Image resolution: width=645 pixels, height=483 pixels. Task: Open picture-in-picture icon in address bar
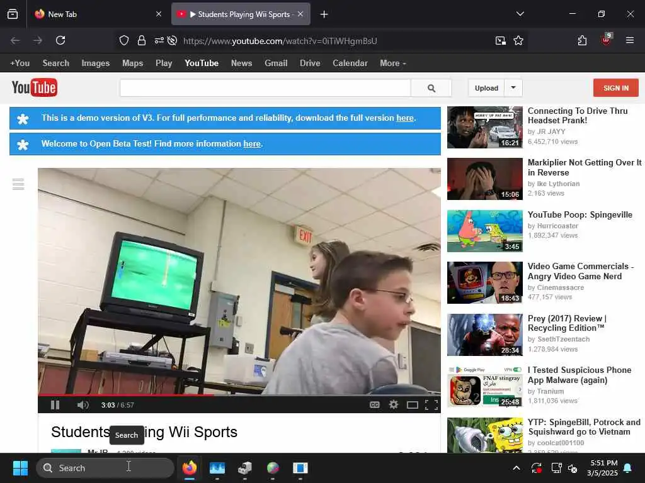[x=501, y=40]
